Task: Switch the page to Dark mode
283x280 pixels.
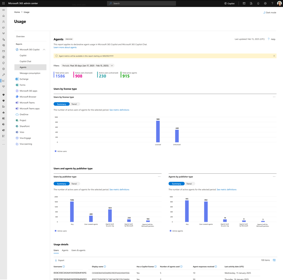Action: coord(270,12)
